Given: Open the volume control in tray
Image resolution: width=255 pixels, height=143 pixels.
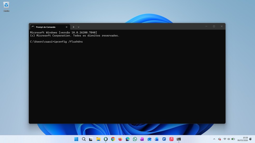Looking at the screenshot, I should point(229,139).
